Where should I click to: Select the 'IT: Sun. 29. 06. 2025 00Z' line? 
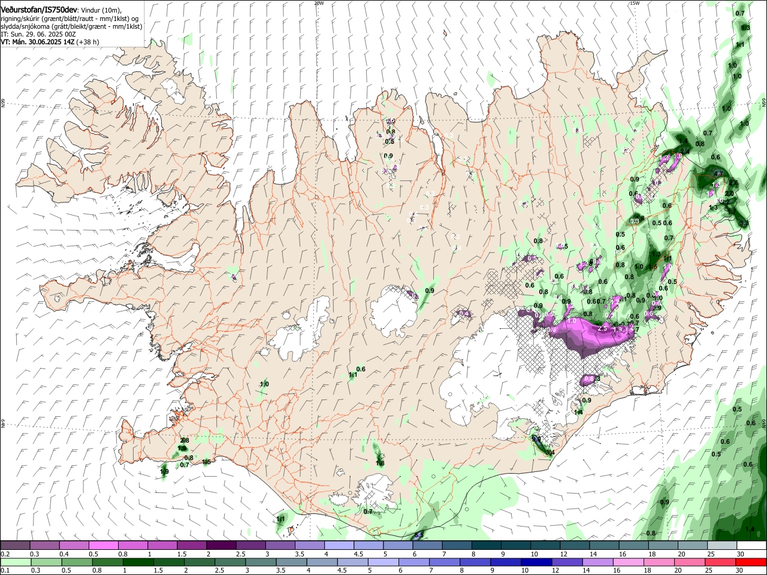[x=38, y=34]
